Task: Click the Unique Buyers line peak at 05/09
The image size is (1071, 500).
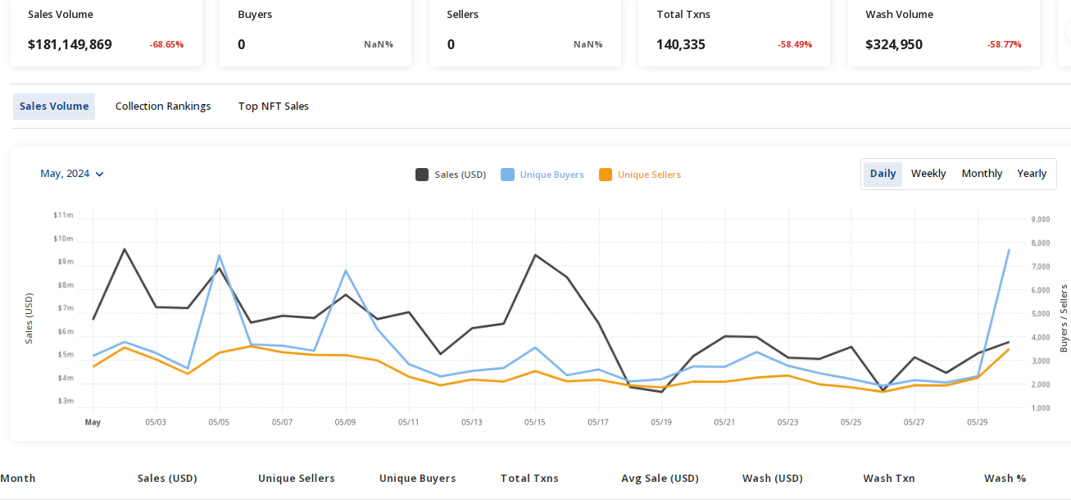Action: (346, 270)
